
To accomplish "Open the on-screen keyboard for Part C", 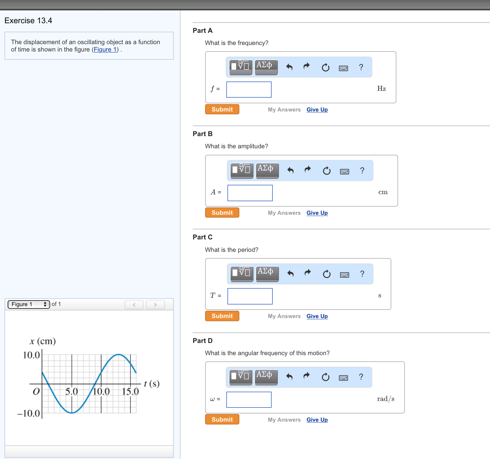I will 344,274.
